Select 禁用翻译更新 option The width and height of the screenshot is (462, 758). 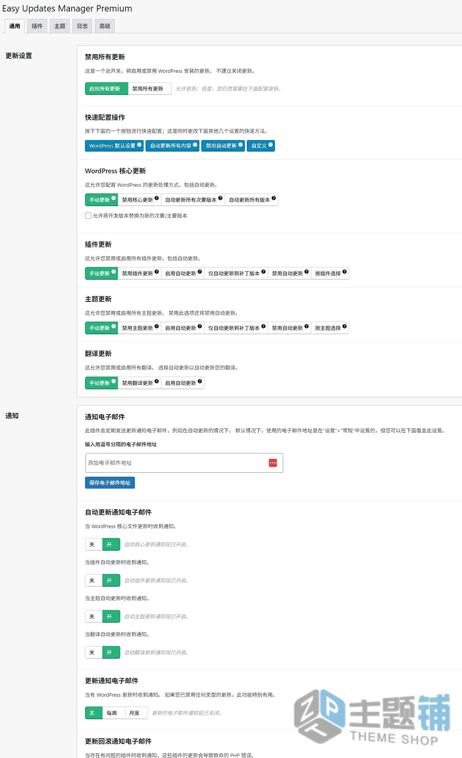140,383
